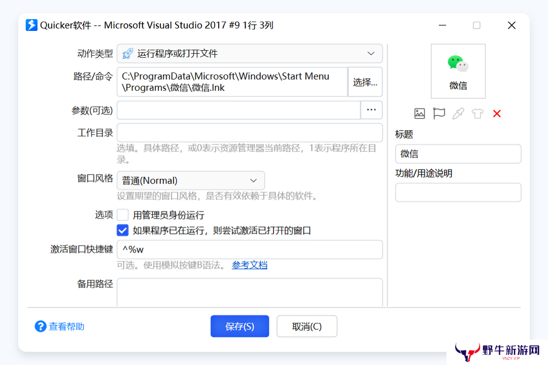Screen dimensions: 548x365
Task: Open the 查看帮助 help link
Action: 66,326
